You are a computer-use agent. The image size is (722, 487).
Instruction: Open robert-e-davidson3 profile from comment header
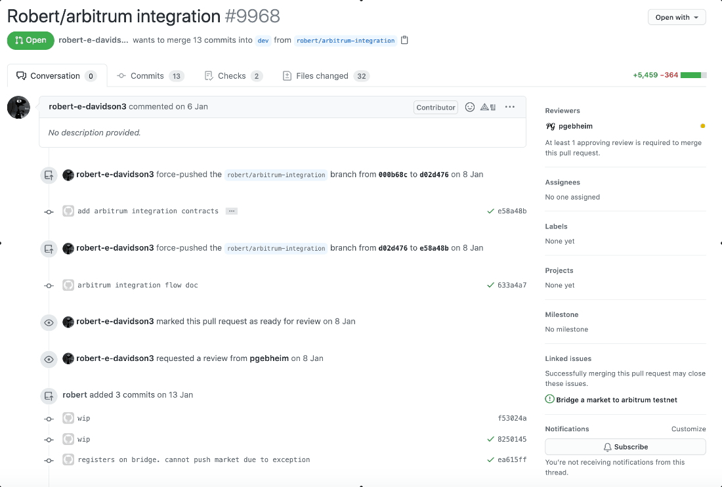[x=87, y=106]
